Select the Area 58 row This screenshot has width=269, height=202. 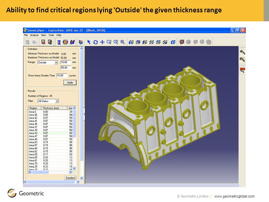(x=51, y=154)
